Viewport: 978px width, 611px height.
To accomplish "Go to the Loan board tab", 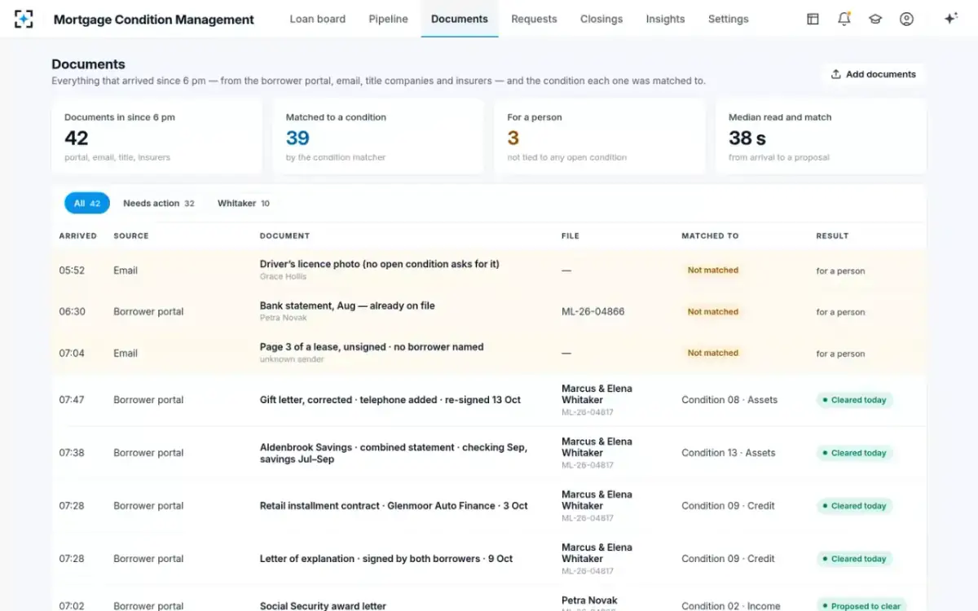I will click(x=318, y=19).
